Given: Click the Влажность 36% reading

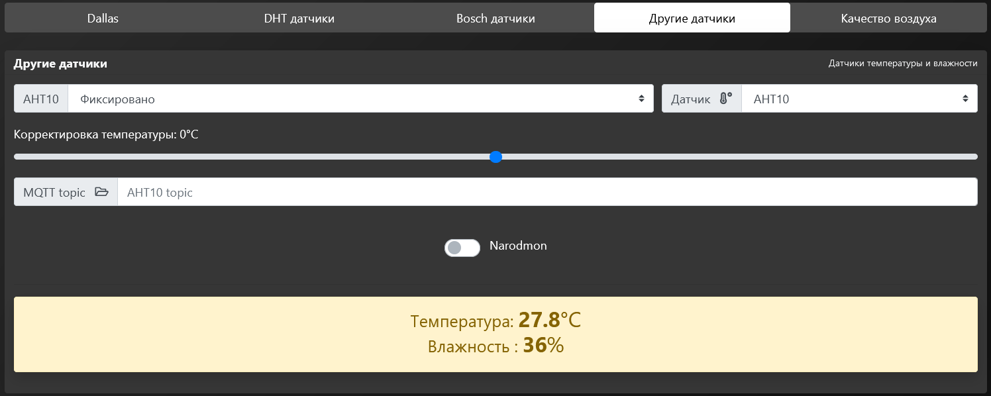Looking at the screenshot, I should 496,346.
